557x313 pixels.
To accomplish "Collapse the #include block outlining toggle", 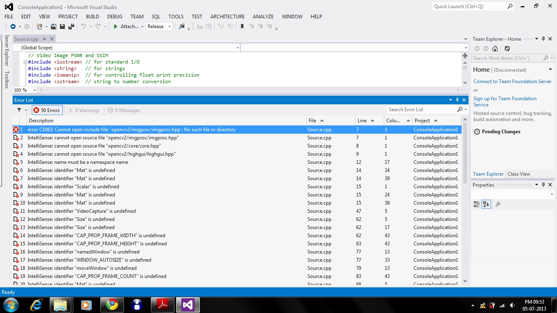I will tap(25, 62).
